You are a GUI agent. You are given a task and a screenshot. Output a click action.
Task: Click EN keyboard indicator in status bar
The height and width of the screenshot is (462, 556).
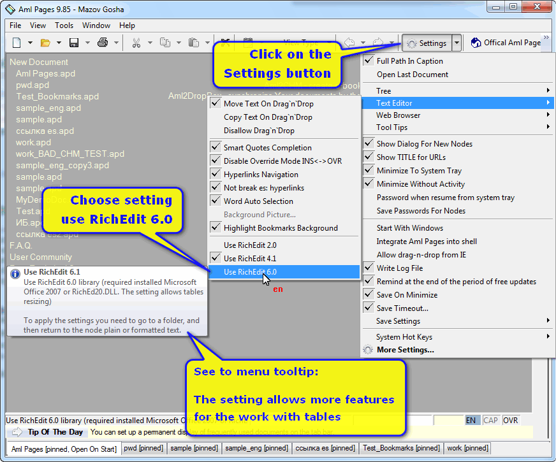(x=471, y=421)
